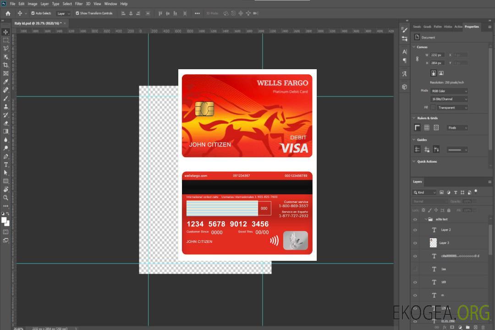The height and width of the screenshot is (330, 495).
Task: Toggle layer filter on/off switch
Action: point(476,192)
